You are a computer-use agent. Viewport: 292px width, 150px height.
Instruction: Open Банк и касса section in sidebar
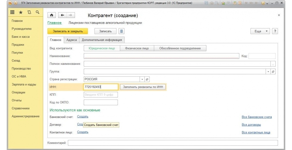click(21, 37)
